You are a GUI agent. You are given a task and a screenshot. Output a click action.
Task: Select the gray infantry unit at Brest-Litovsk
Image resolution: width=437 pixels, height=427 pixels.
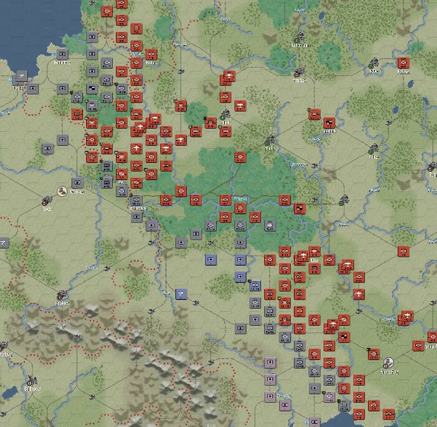(136, 200)
